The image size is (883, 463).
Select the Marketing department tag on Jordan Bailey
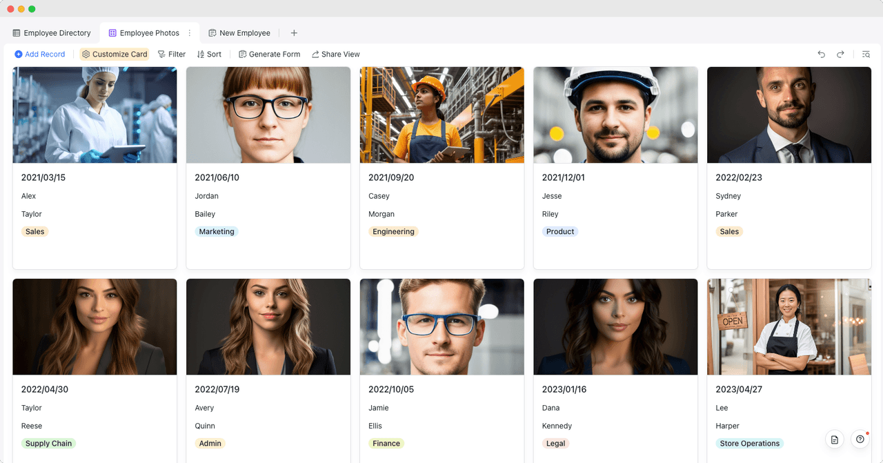[x=217, y=231]
